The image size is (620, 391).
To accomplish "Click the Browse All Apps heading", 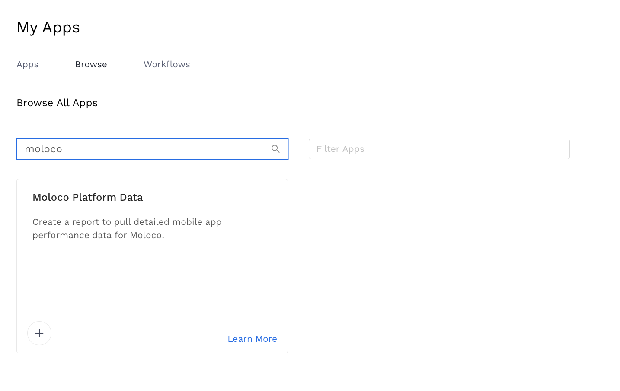I will point(57,103).
